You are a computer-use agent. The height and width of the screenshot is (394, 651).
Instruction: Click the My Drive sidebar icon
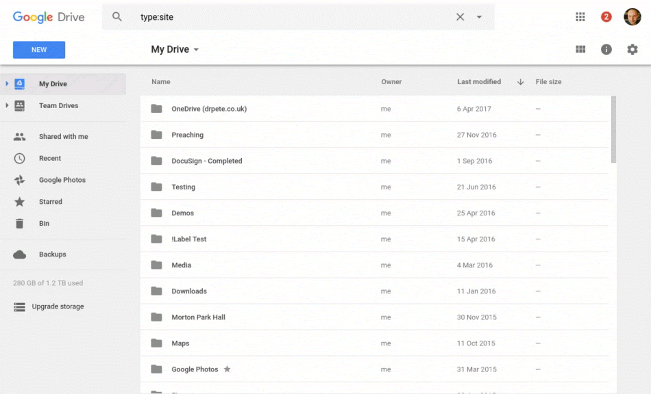pos(19,83)
